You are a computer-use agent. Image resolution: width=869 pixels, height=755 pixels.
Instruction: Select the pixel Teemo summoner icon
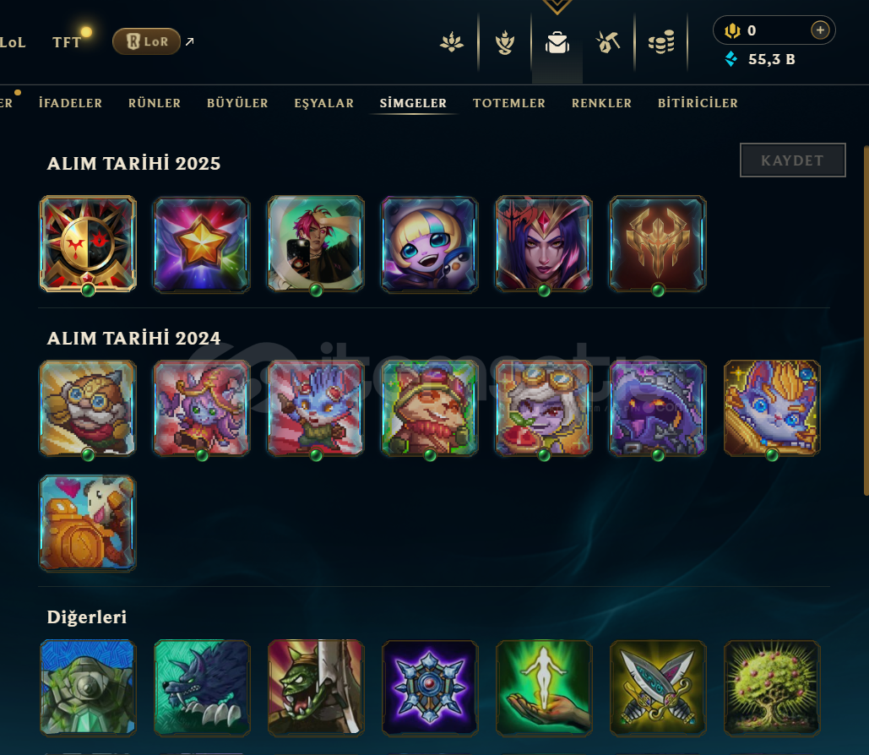tap(430, 409)
